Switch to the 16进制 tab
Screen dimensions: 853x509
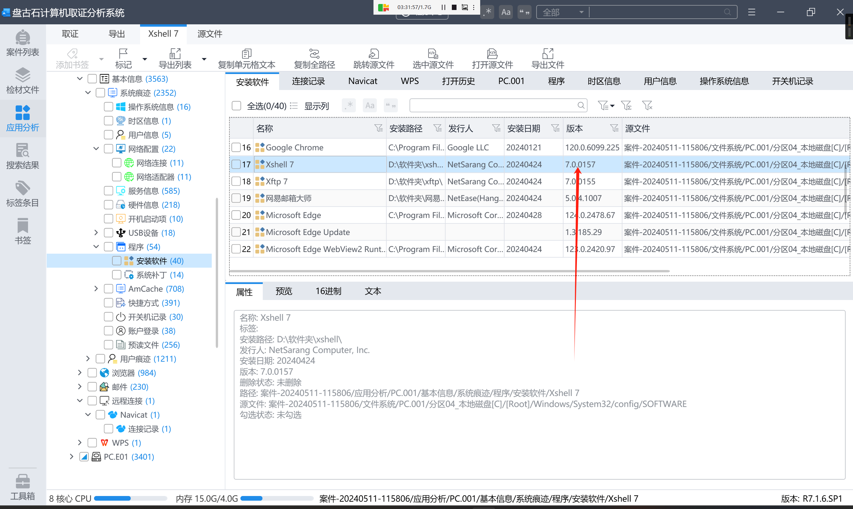[x=328, y=291]
